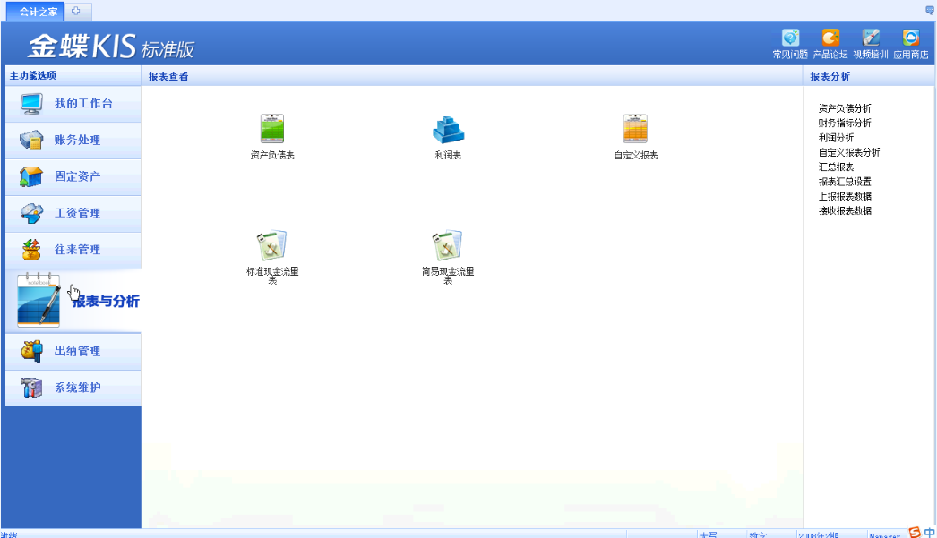Select 工资管理 menu label
This screenshot has height=538, width=937.
[77, 212]
